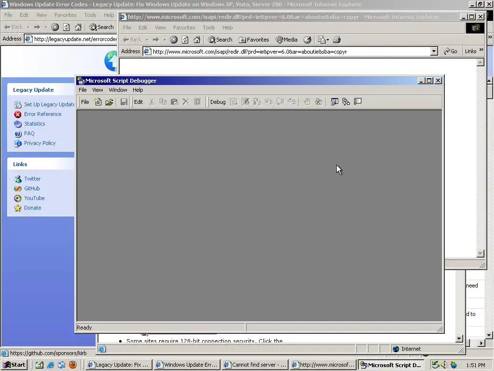Open Error Reference sidebar link

click(43, 114)
